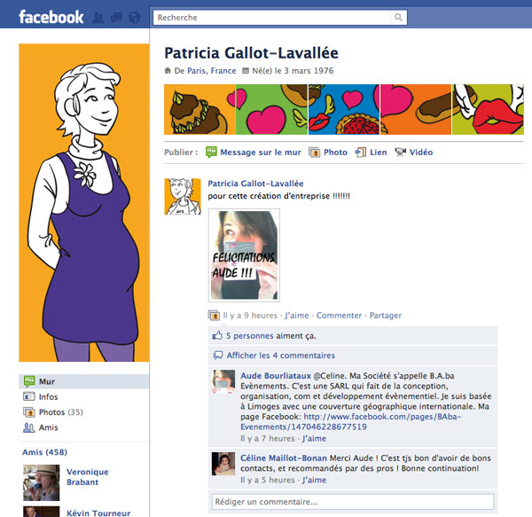Open friend requests icon in top bar
Screen dimensions: 532x517
pyautogui.click(x=98, y=18)
